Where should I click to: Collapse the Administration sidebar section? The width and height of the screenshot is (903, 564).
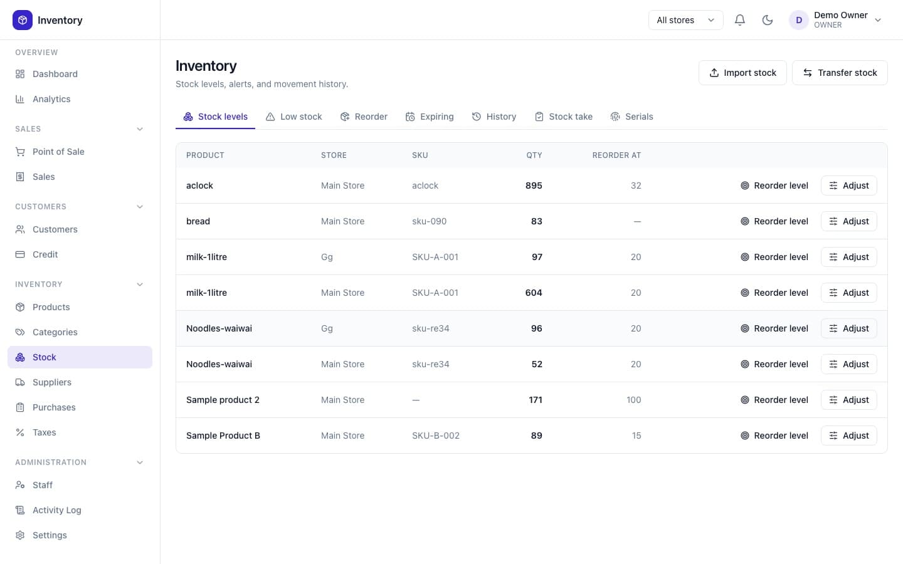click(x=140, y=462)
